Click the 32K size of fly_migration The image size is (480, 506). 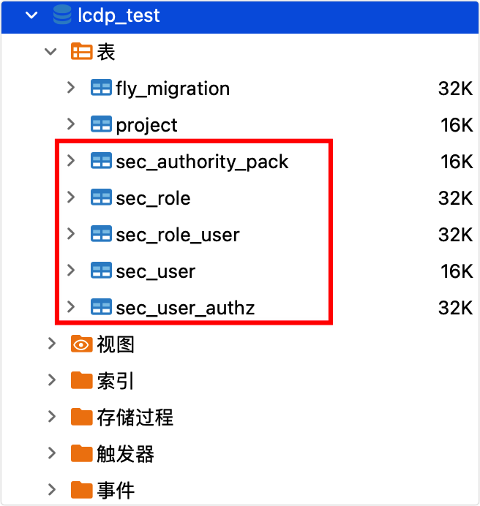coord(455,88)
